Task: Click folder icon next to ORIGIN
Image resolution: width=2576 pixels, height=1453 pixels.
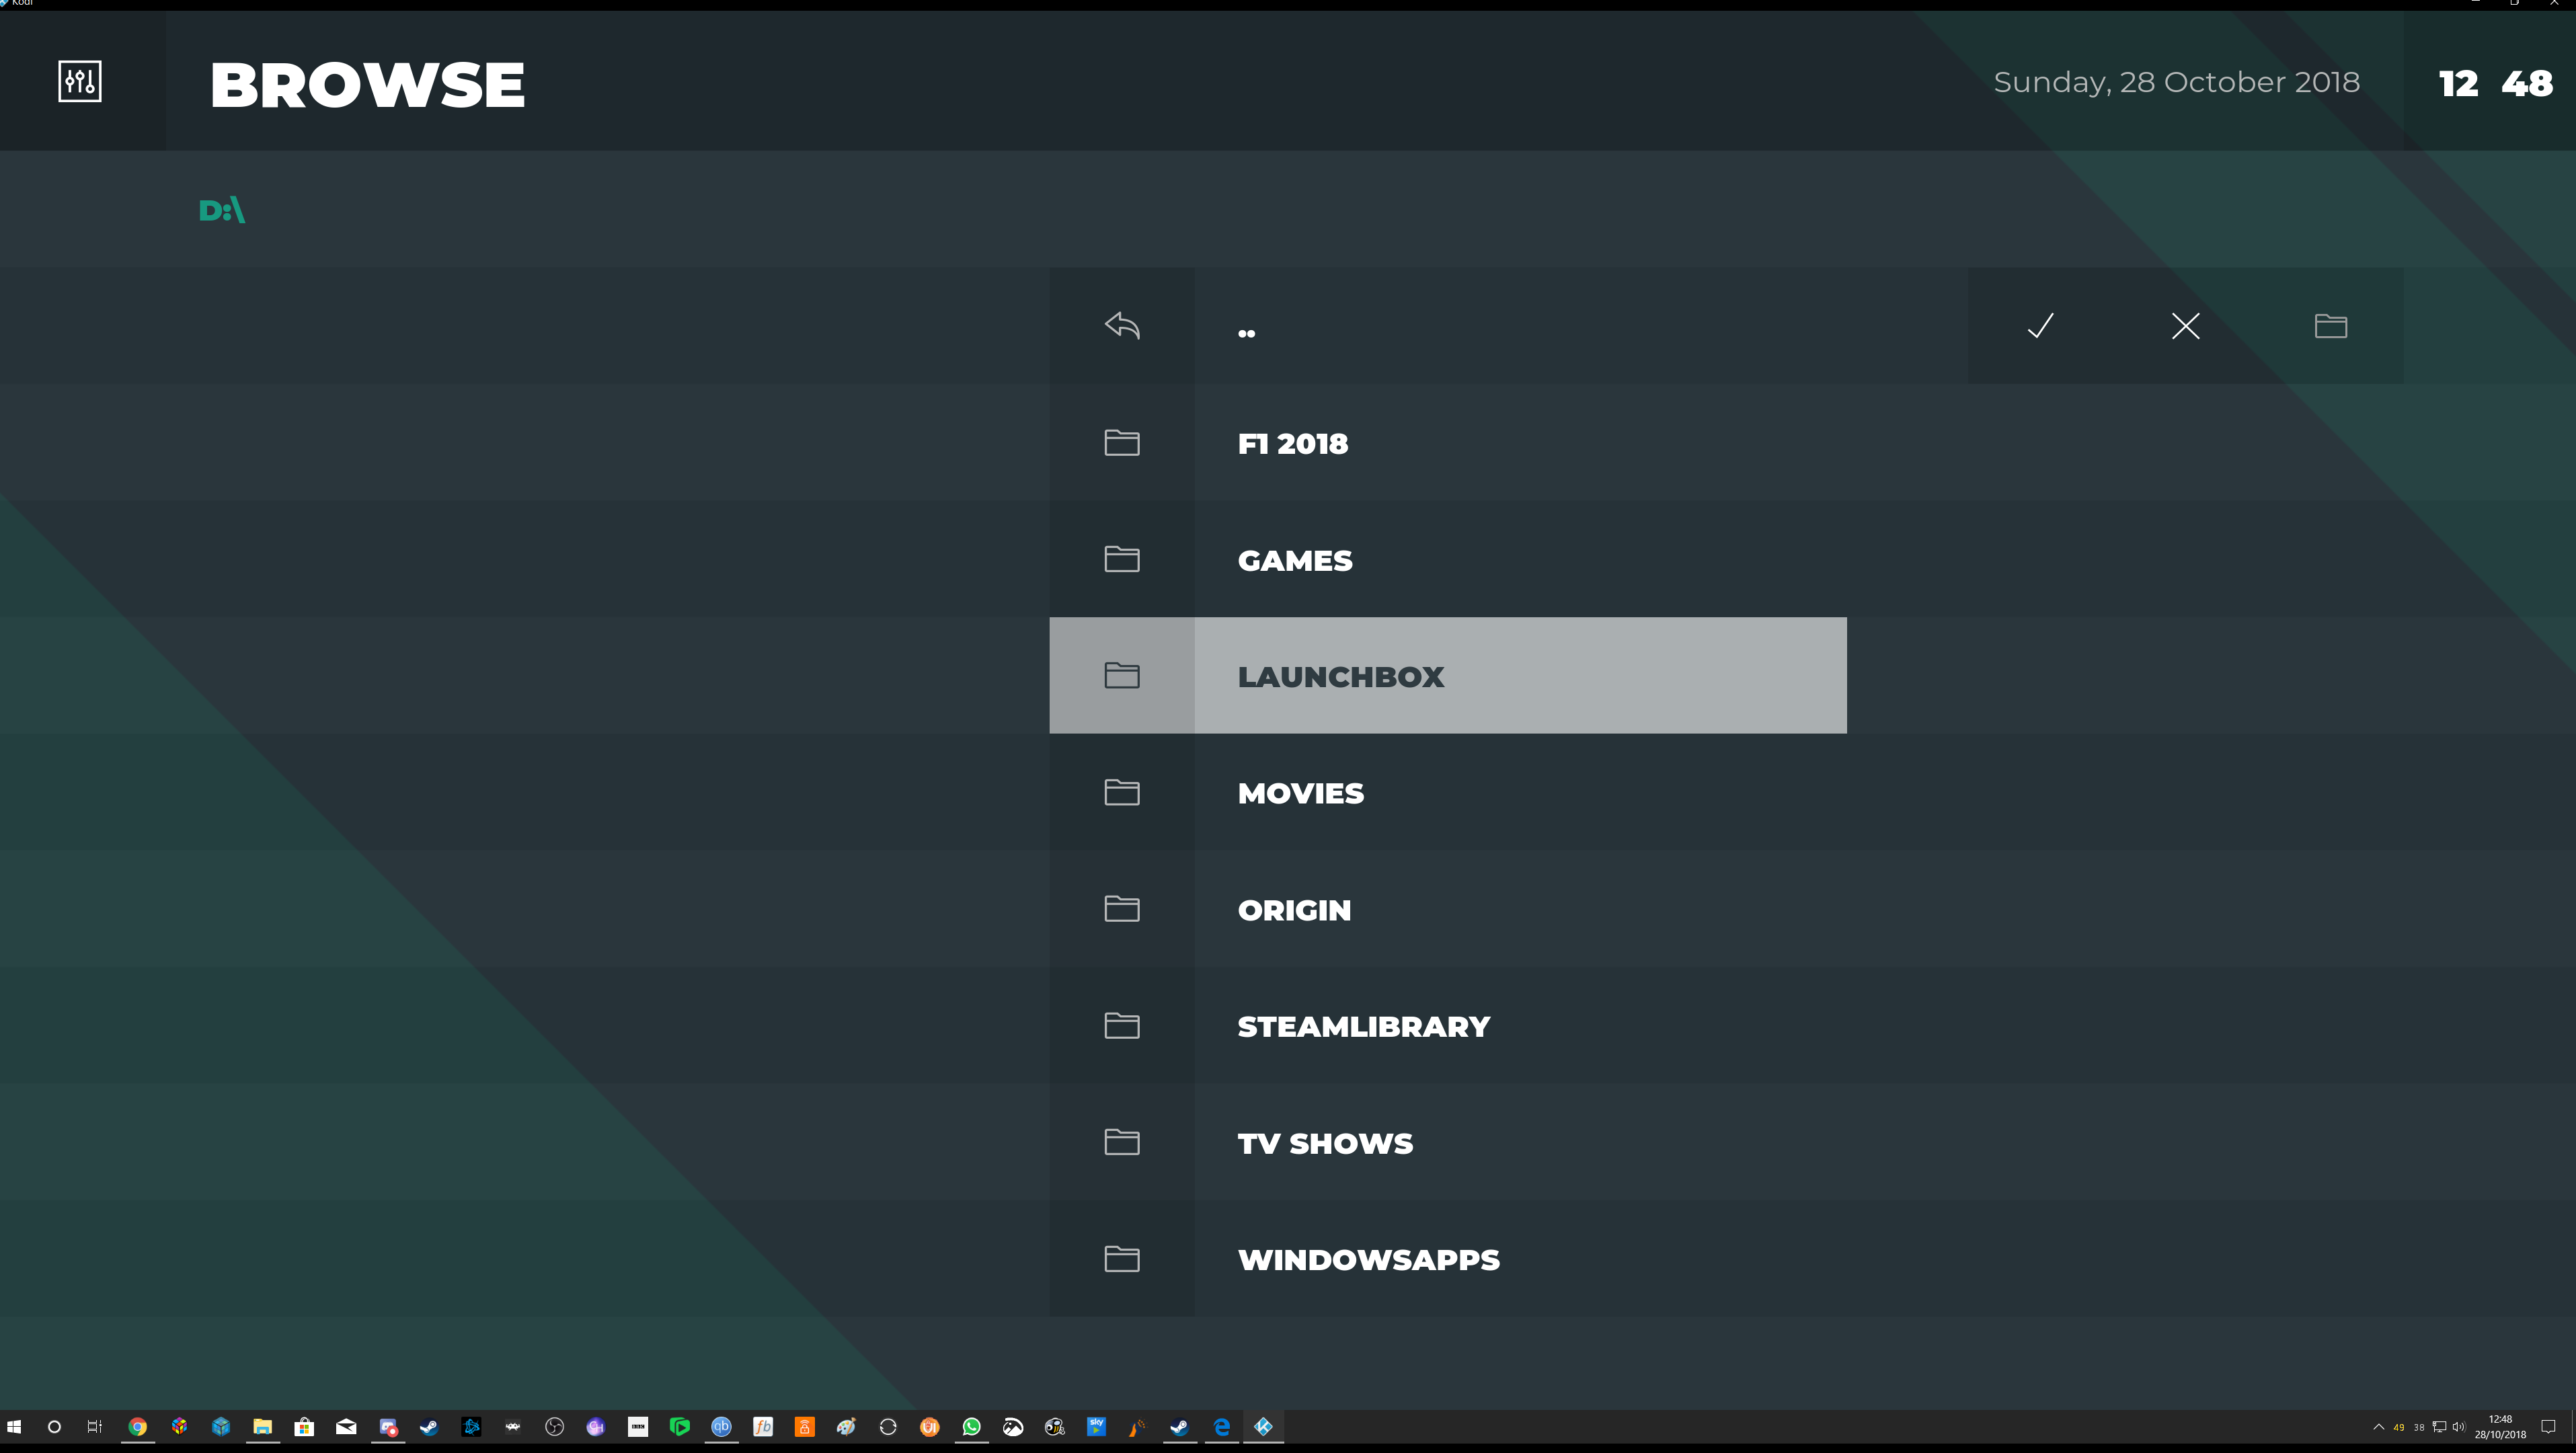Action: (x=1122, y=909)
